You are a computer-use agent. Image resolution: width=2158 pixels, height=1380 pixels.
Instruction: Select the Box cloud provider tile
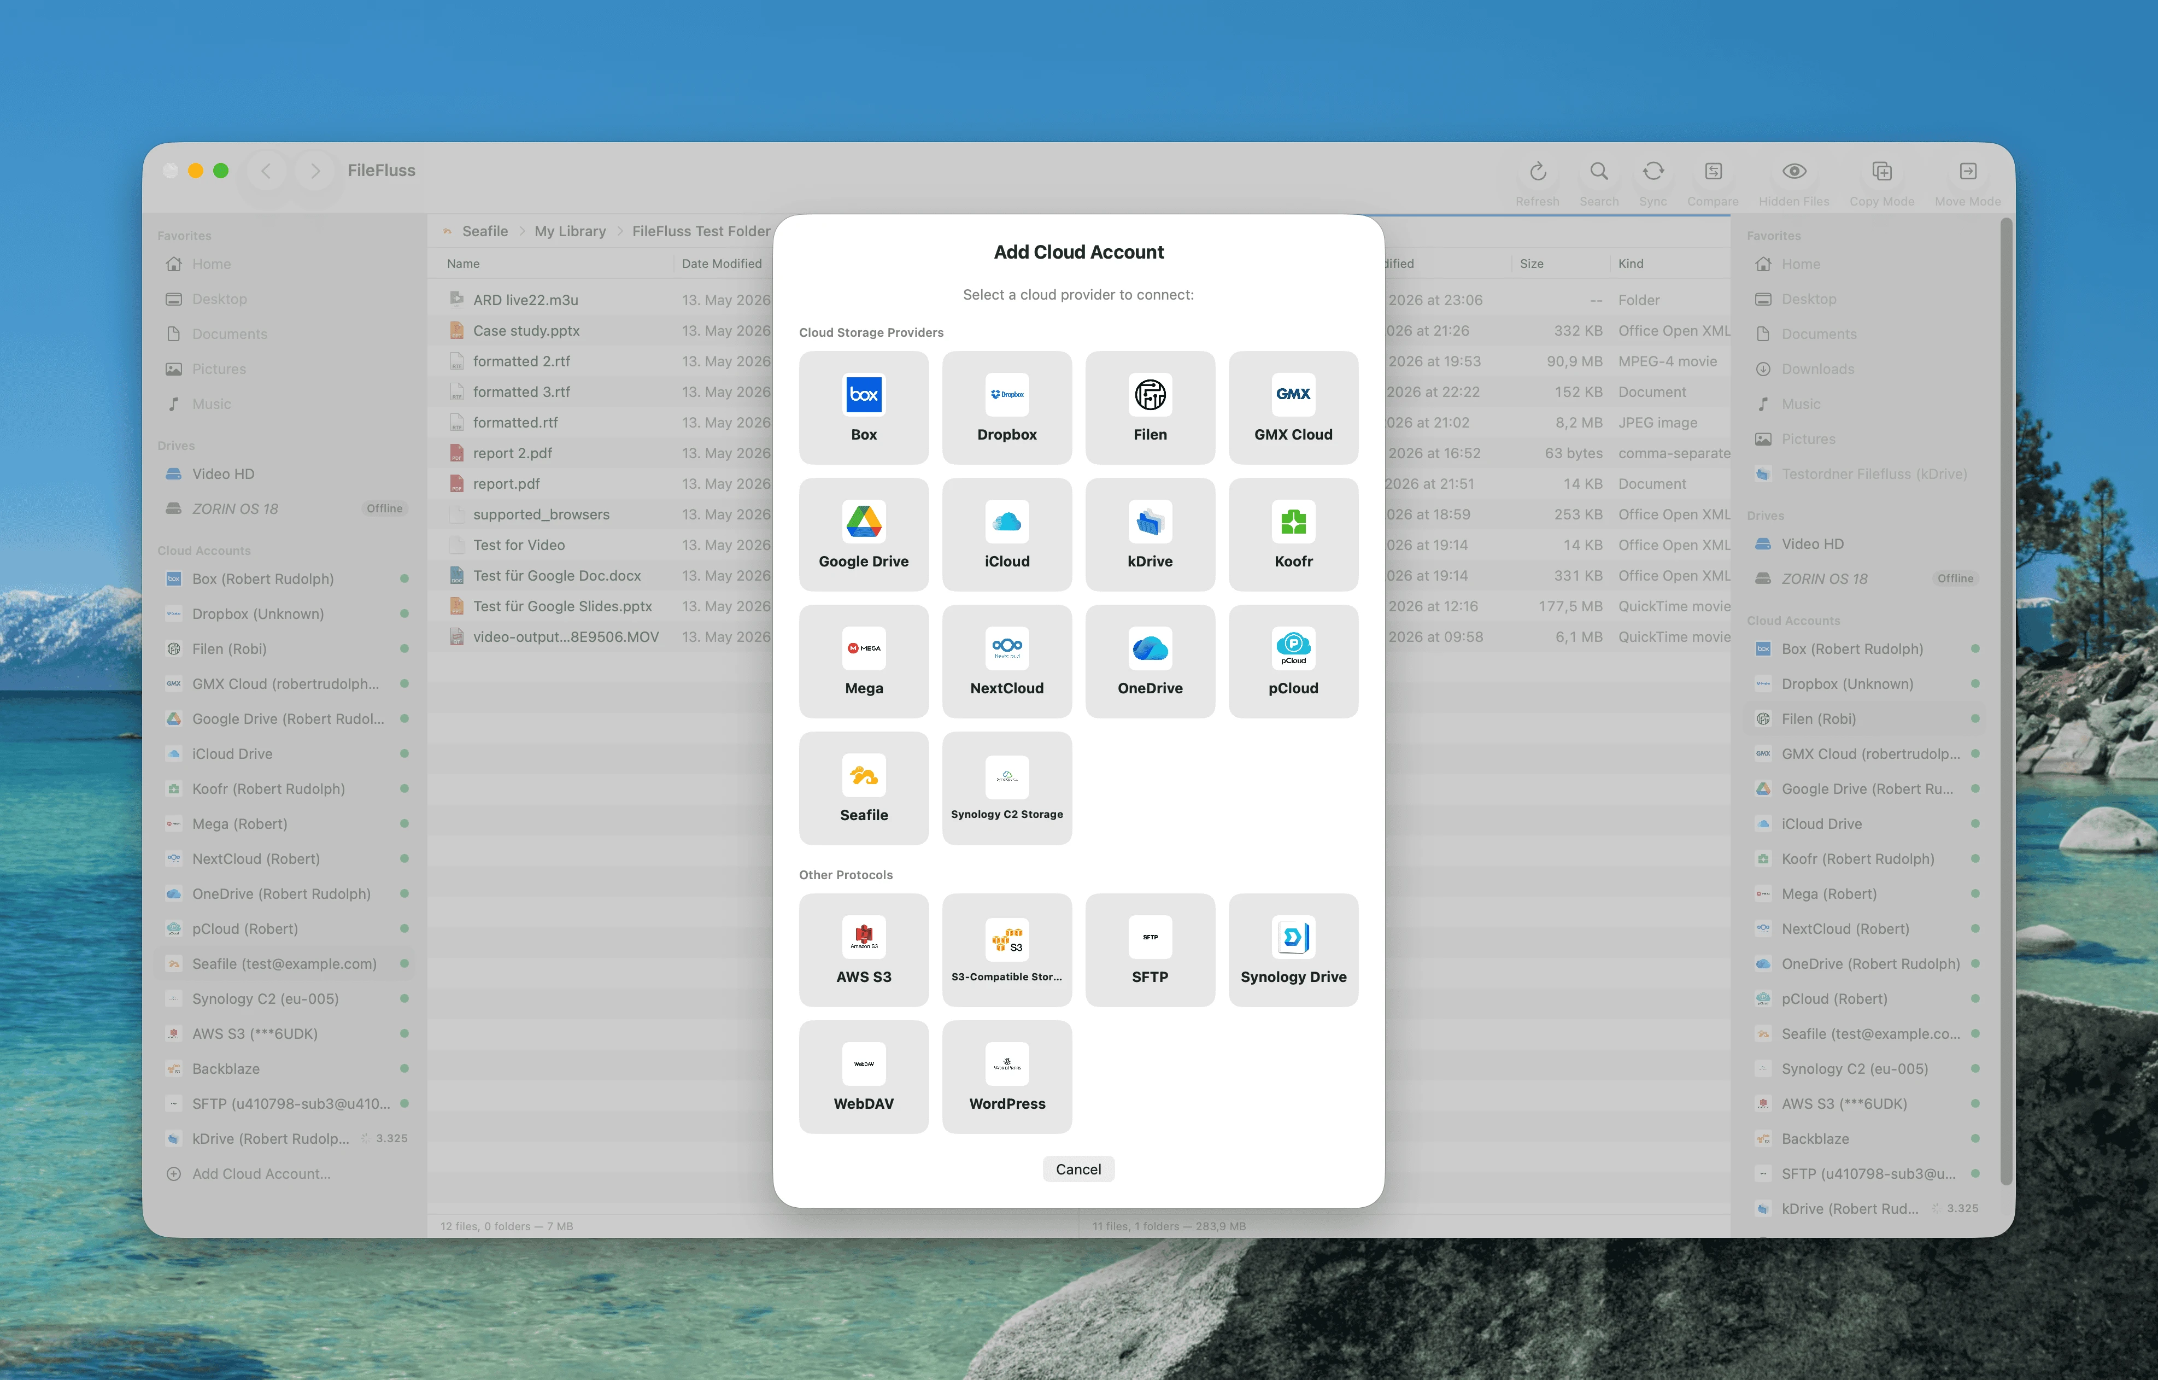pos(863,407)
